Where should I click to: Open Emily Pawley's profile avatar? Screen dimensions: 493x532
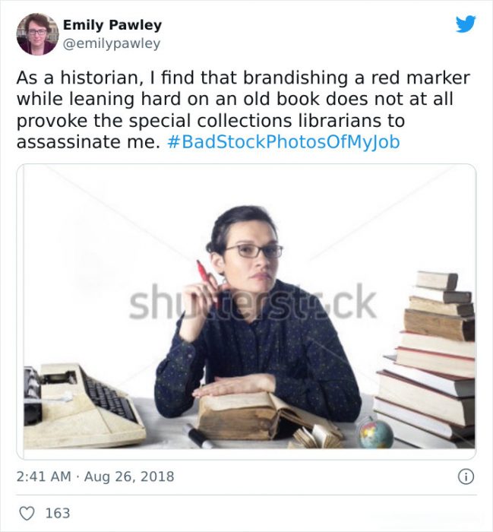coord(37,34)
